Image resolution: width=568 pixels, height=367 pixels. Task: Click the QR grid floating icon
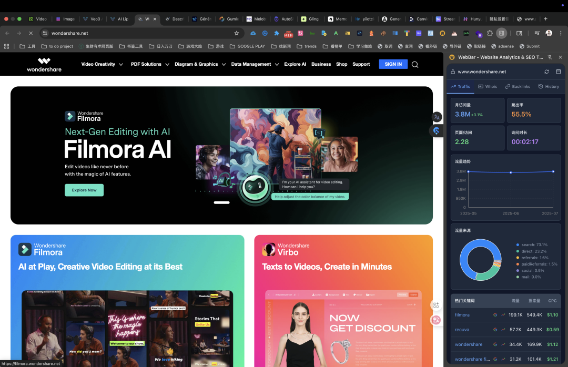436,305
